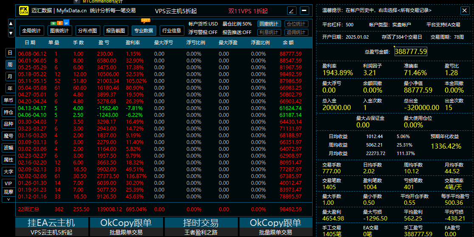
Task: Select 仓位统计 button
Action: tap(296, 24)
